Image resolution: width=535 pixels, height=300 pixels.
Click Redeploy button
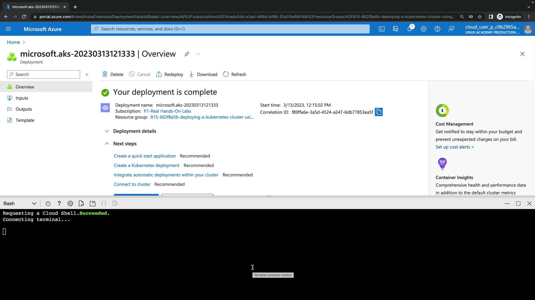[169, 74]
